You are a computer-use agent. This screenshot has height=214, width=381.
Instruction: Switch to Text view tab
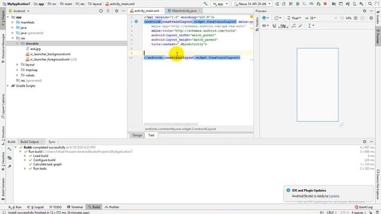(151, 136)
